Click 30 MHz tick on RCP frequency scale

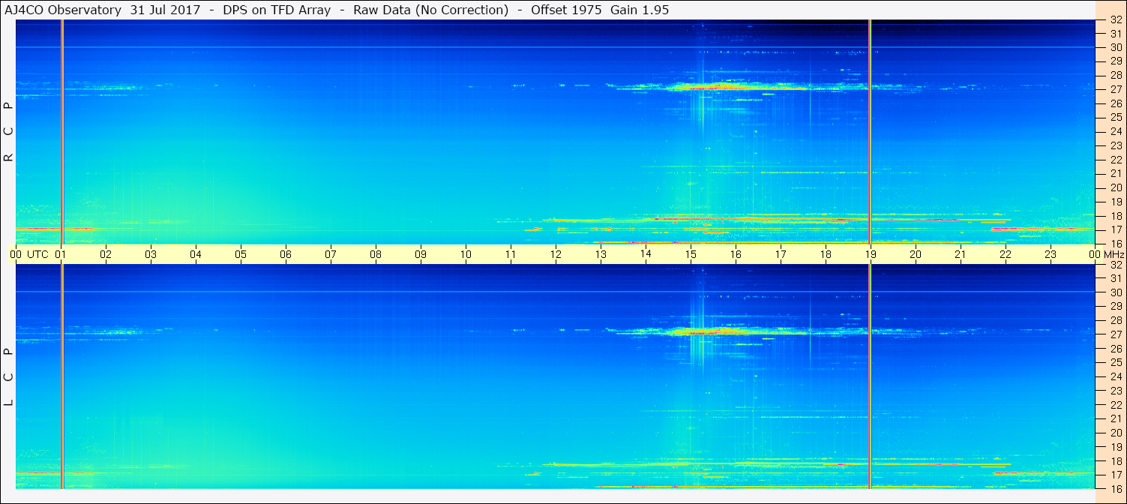pyautogui.click(x=1116, y=46)
